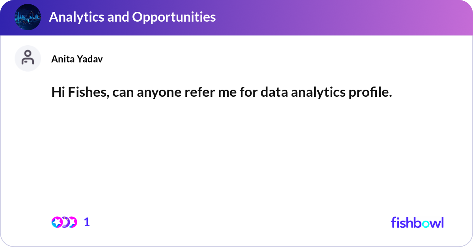Open the Analytics and Opportunities bowl title
Image resolution: width=473 pixels, height=247 pixels.
132,17
